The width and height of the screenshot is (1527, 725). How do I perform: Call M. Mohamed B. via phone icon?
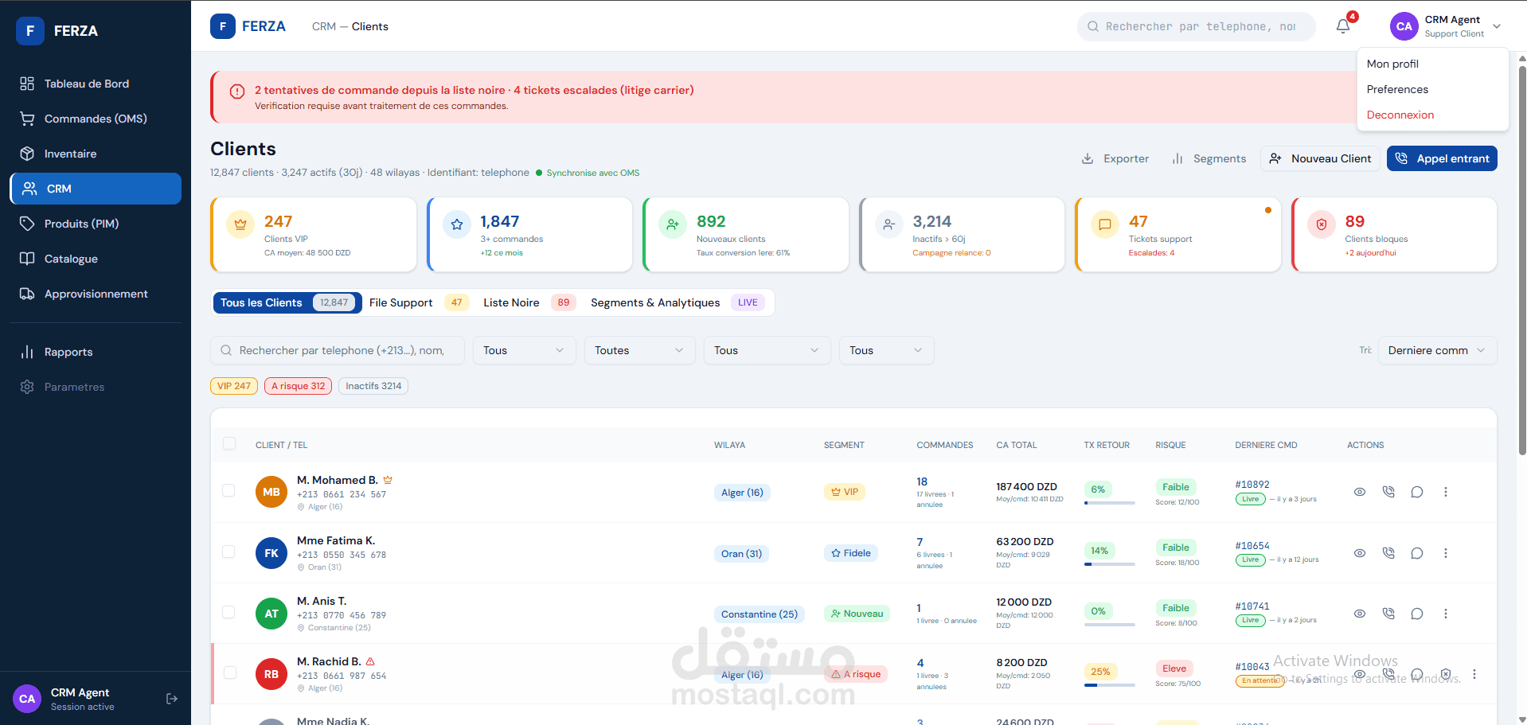point(1388,492)
